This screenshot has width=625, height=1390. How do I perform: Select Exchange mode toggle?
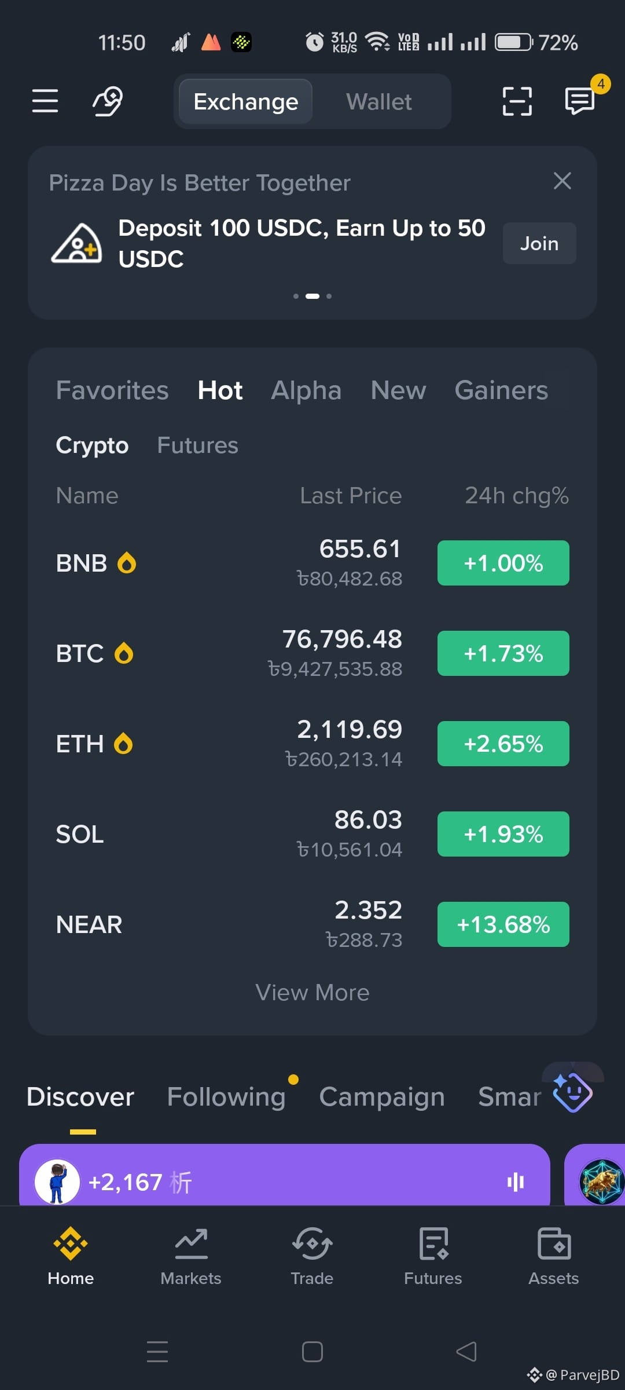tap(246, 102)
